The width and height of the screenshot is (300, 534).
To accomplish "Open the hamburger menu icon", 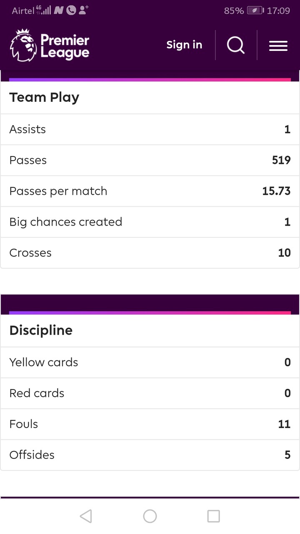I will pos(278,45).
